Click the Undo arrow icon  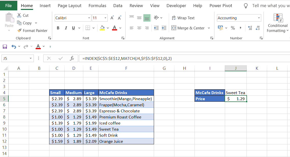pos(13,47)
